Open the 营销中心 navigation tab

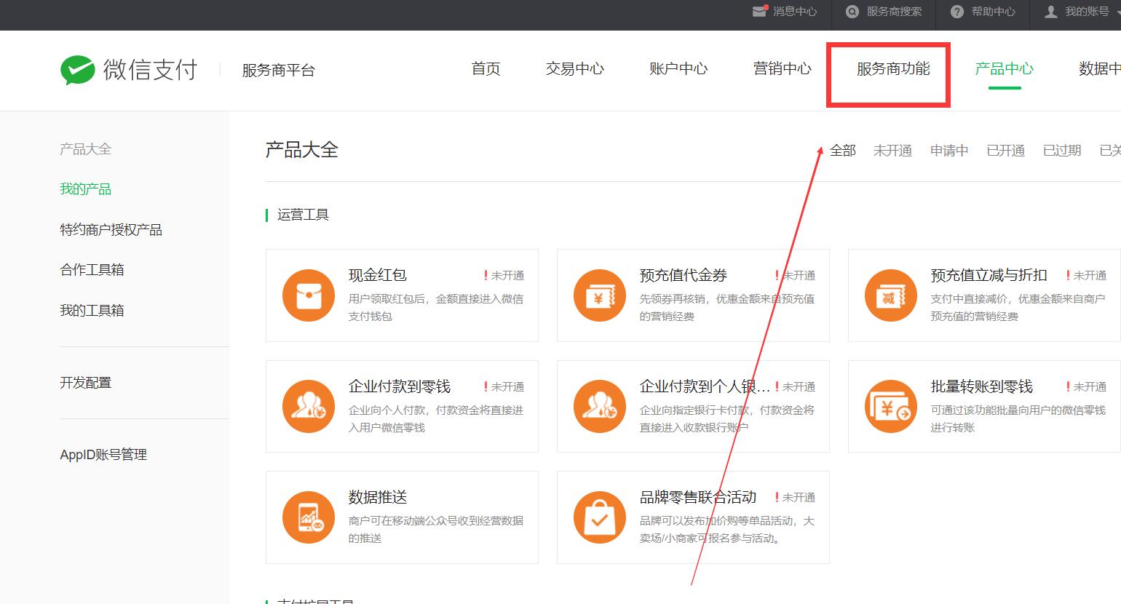[x=783, y=68]
